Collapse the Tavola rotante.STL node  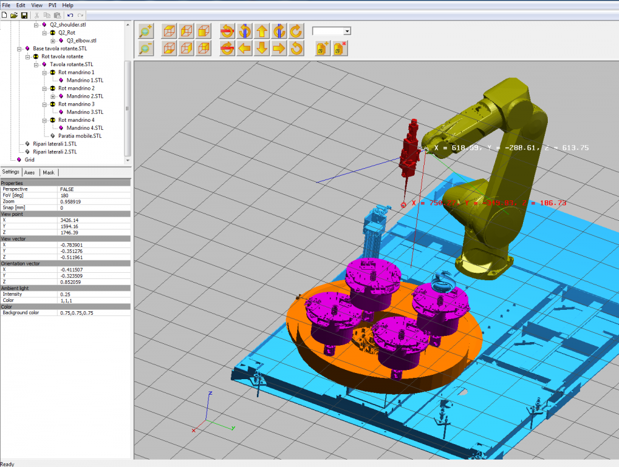coord(36,65)
